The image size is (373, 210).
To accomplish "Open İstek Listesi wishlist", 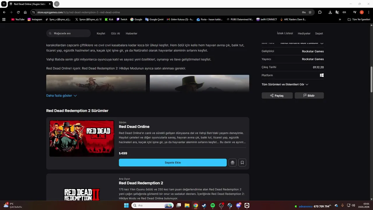I will 285,33.
